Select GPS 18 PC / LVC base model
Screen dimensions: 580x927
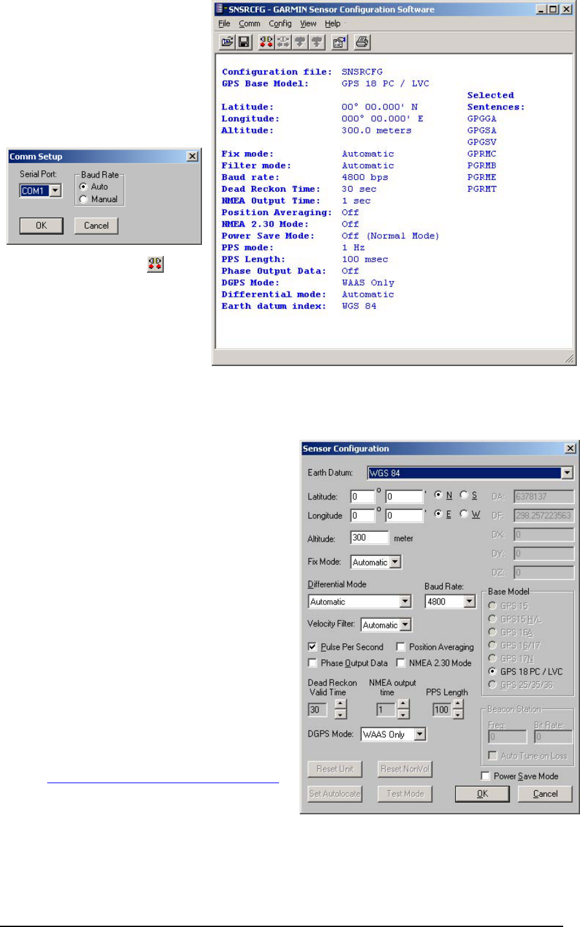[493, 671]
